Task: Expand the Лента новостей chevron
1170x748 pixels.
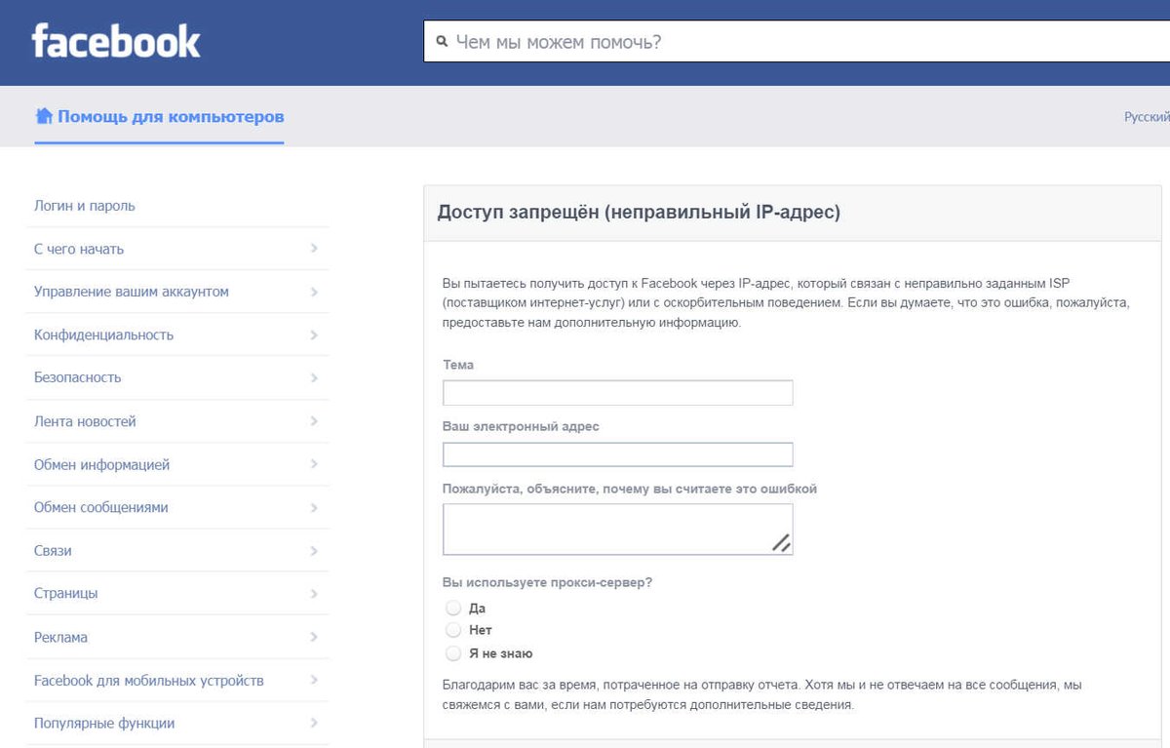Action: coord(314,421)
